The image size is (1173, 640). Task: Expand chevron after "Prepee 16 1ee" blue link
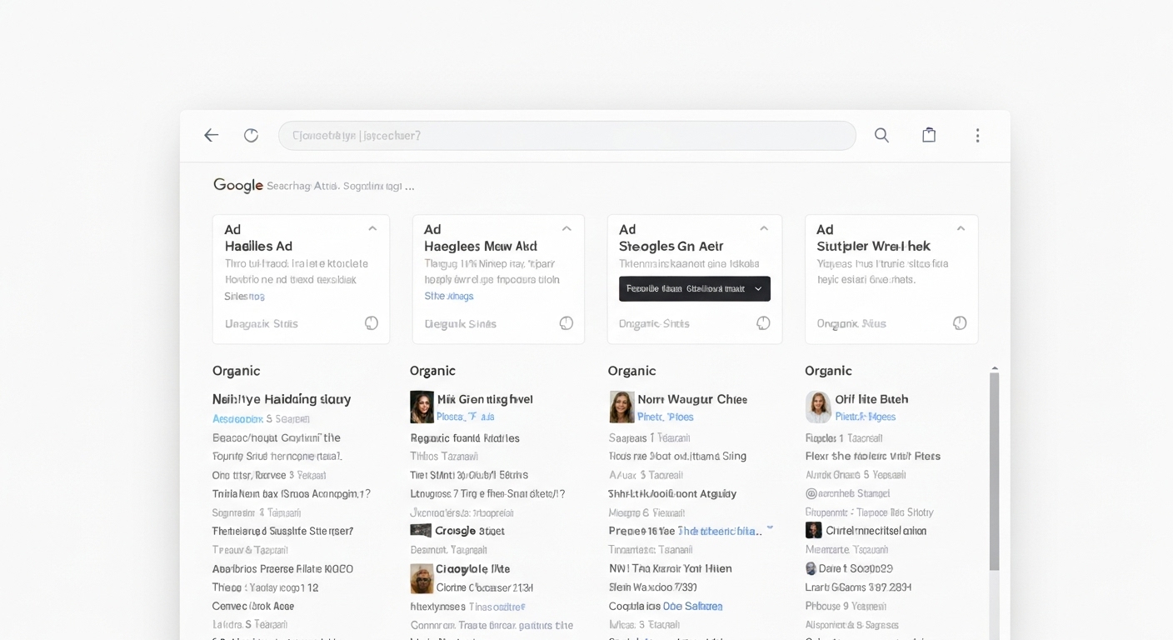[x=770, y=528]
